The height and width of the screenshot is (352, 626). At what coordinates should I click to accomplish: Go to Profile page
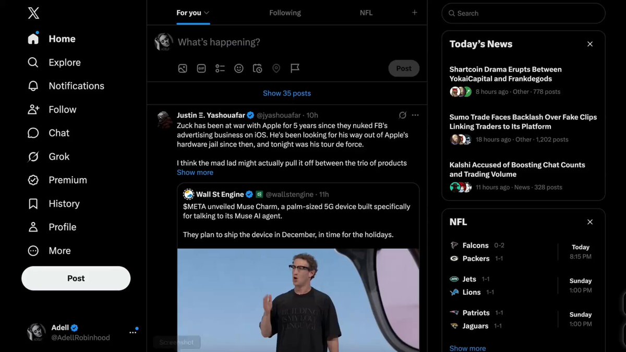tap(52, 227)
